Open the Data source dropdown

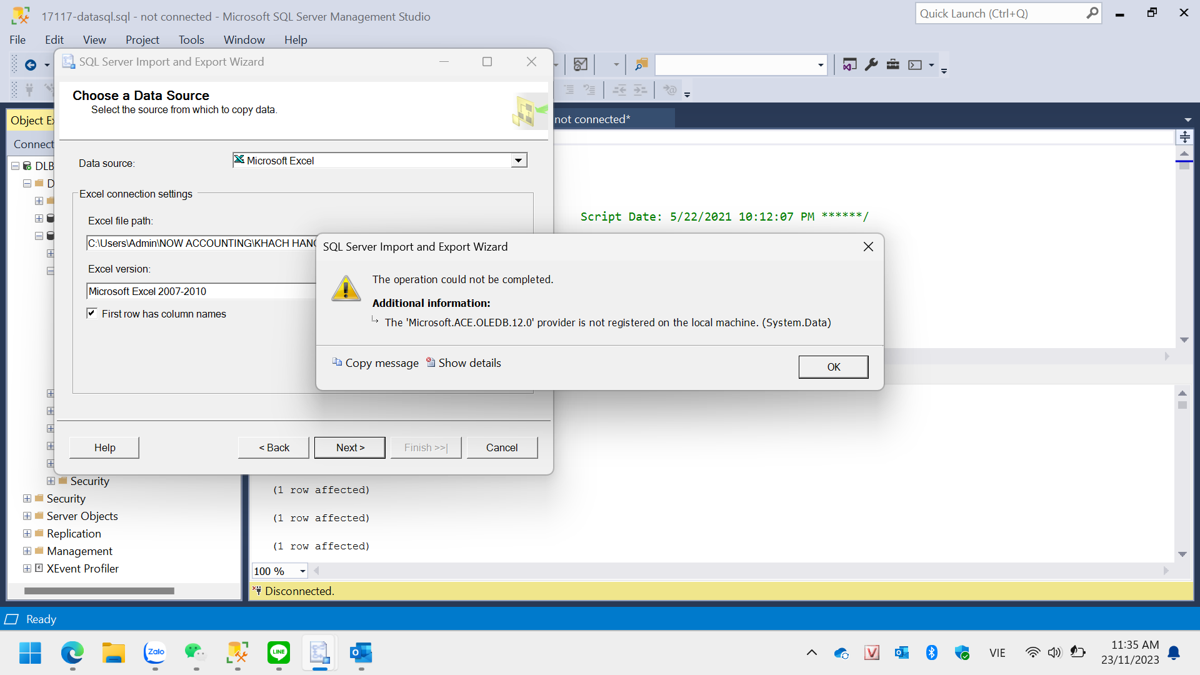(518, 161)
